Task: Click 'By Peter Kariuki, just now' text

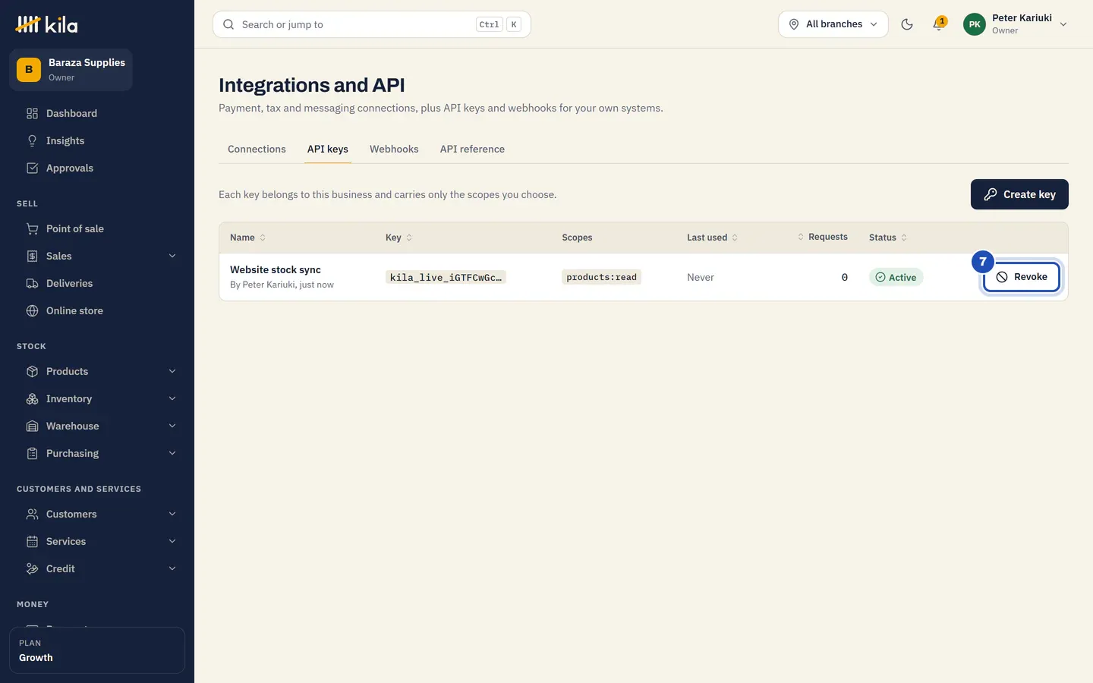Action: [282, 285]
